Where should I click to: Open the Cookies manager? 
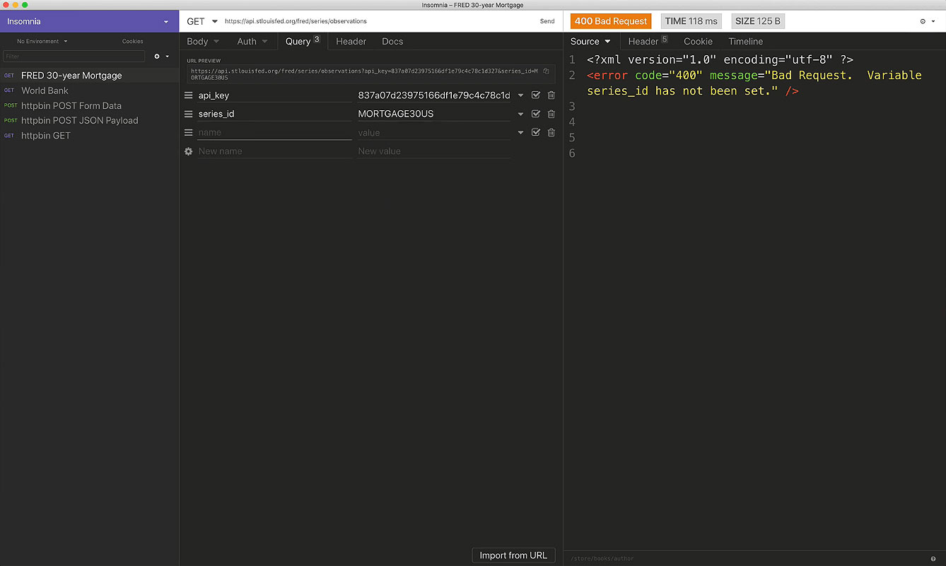point(133,41)
